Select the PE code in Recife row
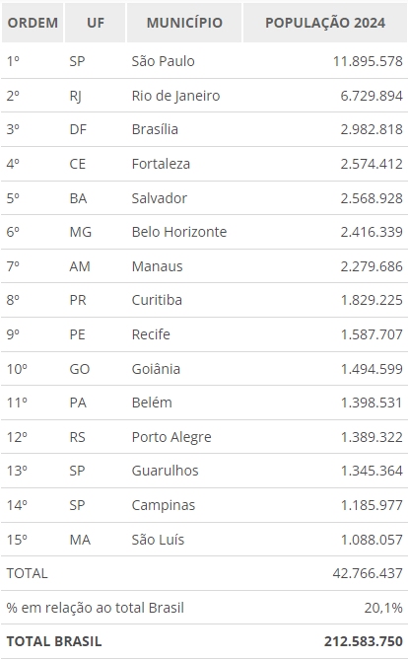Viewport: 408px width, 660px height. pyautogui.click(x=78, y=334)
